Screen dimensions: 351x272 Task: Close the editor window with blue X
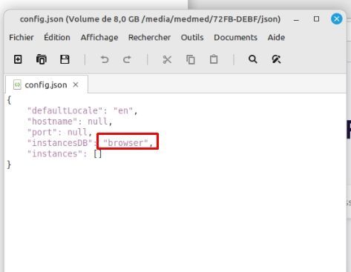click(x=337, y=19)
